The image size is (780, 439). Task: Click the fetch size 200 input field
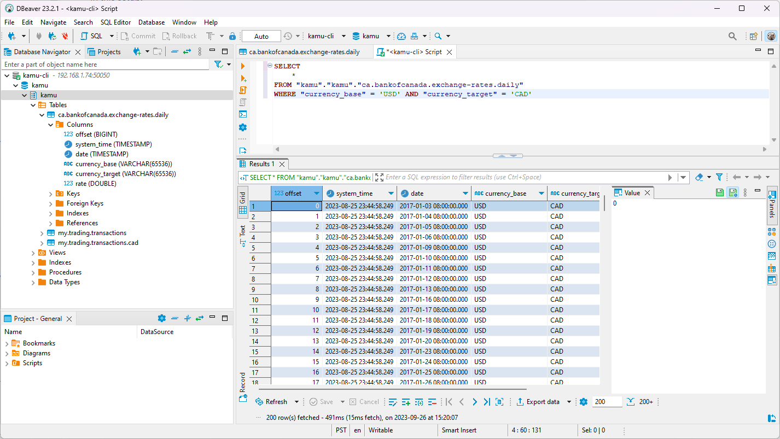[x=607, y=402]
